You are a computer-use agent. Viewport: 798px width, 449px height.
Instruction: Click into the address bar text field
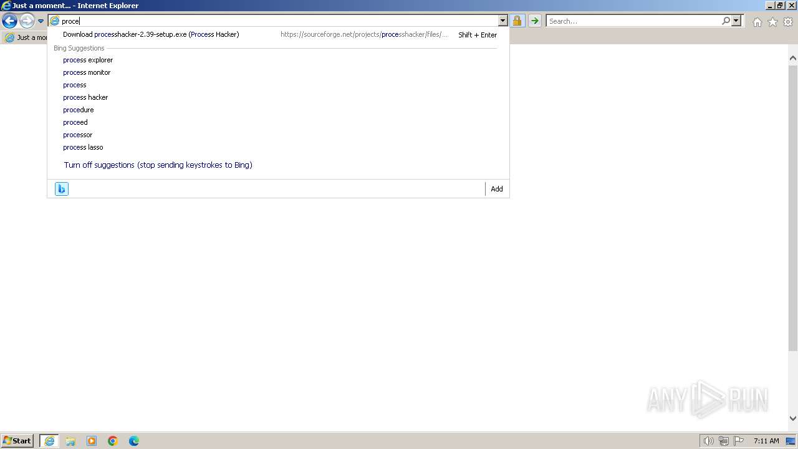pos(279,21)
